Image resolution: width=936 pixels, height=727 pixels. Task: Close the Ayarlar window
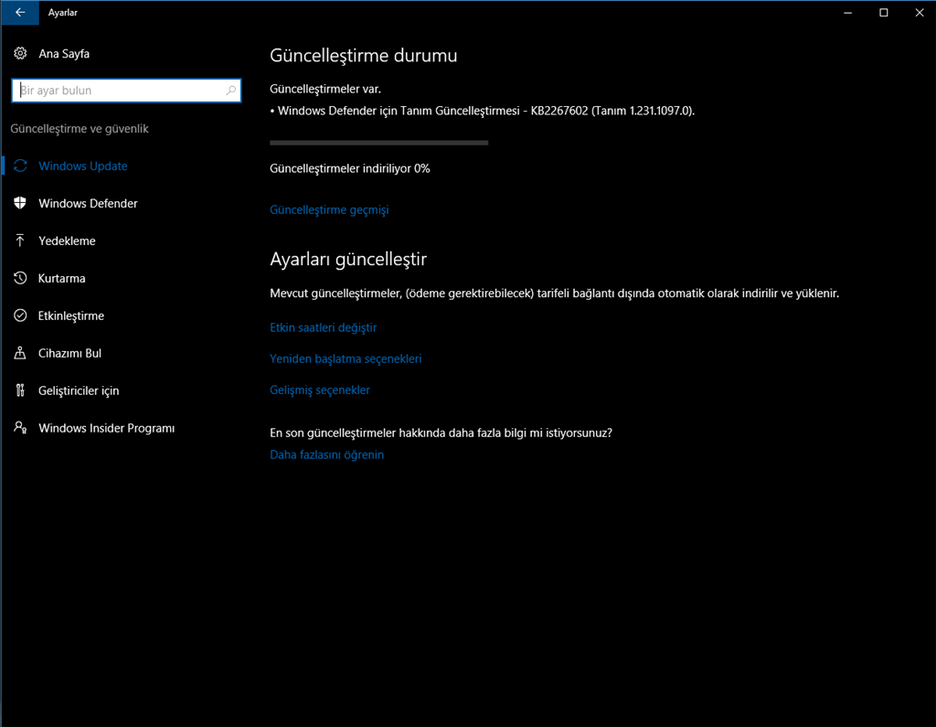(x=920, y=13)
